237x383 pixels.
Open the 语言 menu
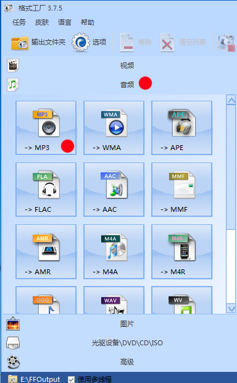pyautogui.click(x=65, y=22)
